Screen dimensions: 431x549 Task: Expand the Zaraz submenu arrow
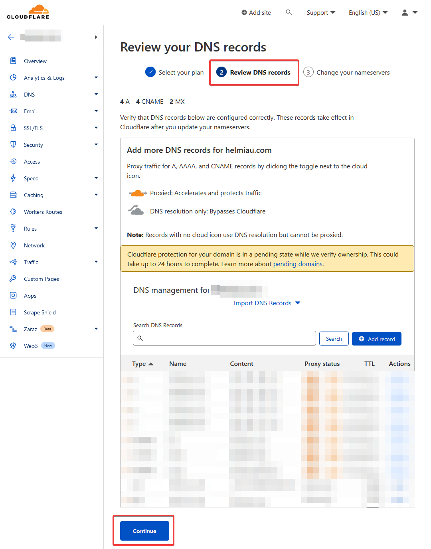click(96, 329)
